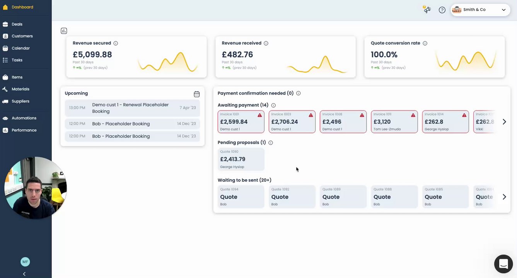
Task: Open the help question mark icon
Action: tap(442, 10)
